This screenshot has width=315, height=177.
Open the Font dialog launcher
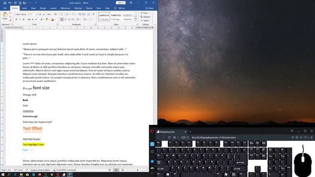click(58, 25)
